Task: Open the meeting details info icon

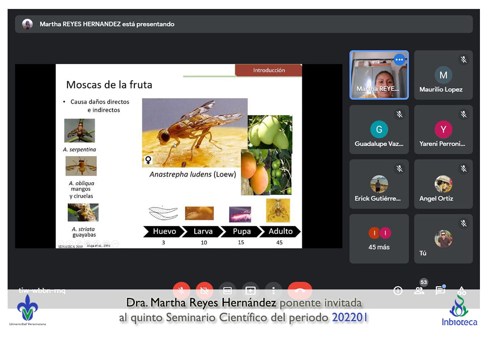Action: (x=398, y=291)
